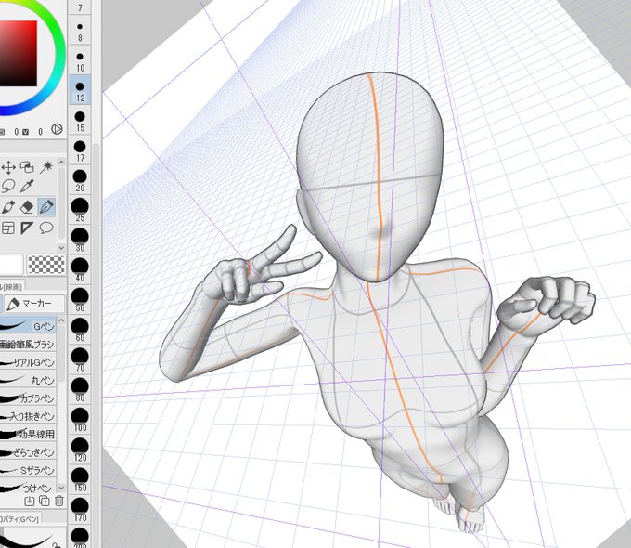Select the Lasso selection tool
The height and width of the screenshot is (548, 631).
(8, 186)
